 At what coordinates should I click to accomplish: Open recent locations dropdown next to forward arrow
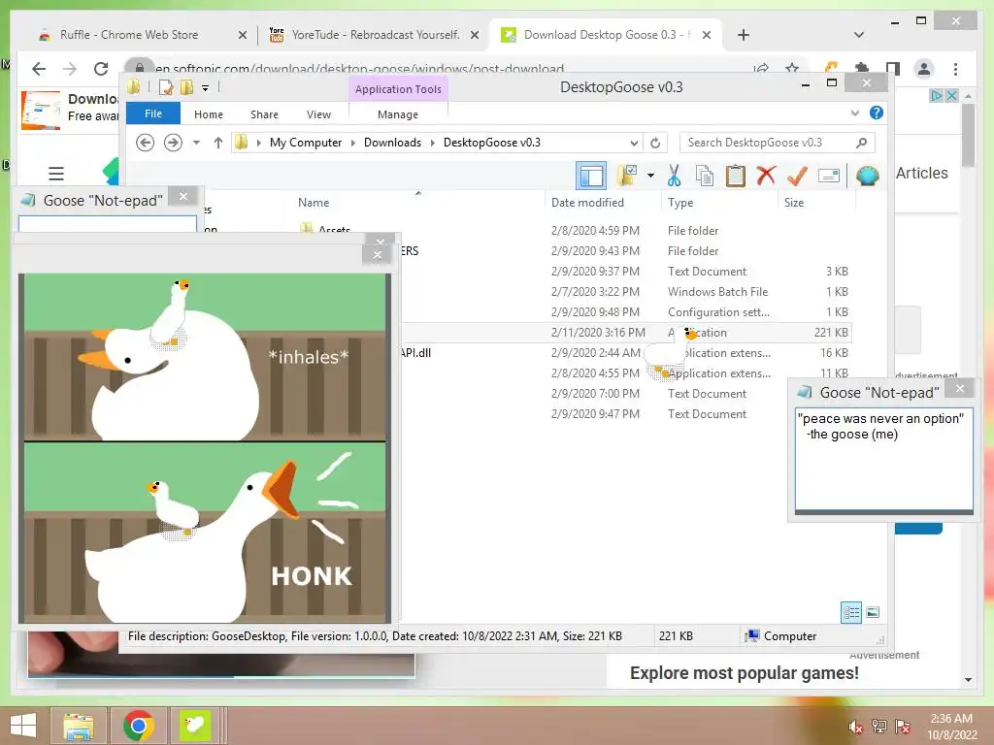click(x=196, y=143)
